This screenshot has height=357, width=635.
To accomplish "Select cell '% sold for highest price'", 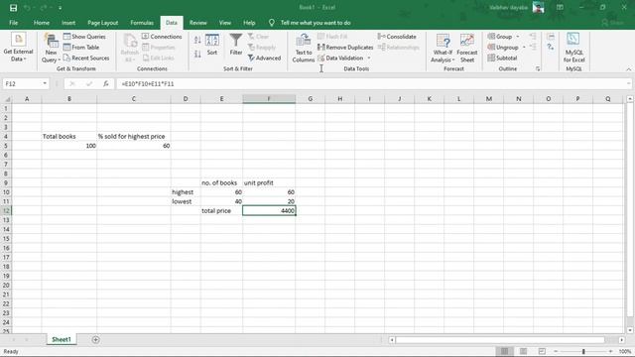I will click(x=134, y=137).
